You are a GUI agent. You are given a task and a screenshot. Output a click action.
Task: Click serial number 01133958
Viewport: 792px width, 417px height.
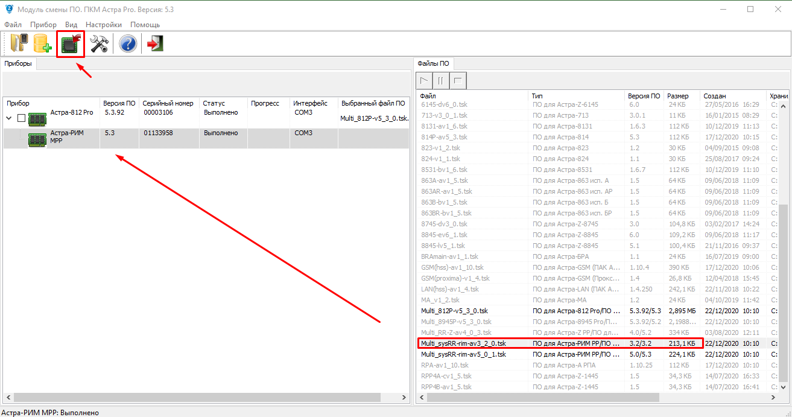(x=158, y=133)
